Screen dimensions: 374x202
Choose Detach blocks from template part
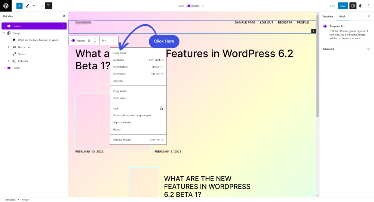pyautogui.click(x=138, y=115)
